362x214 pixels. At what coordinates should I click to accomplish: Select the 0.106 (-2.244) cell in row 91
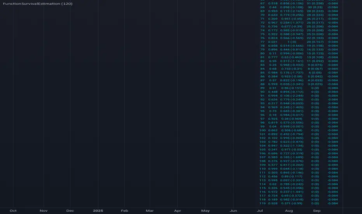[292, 96]
